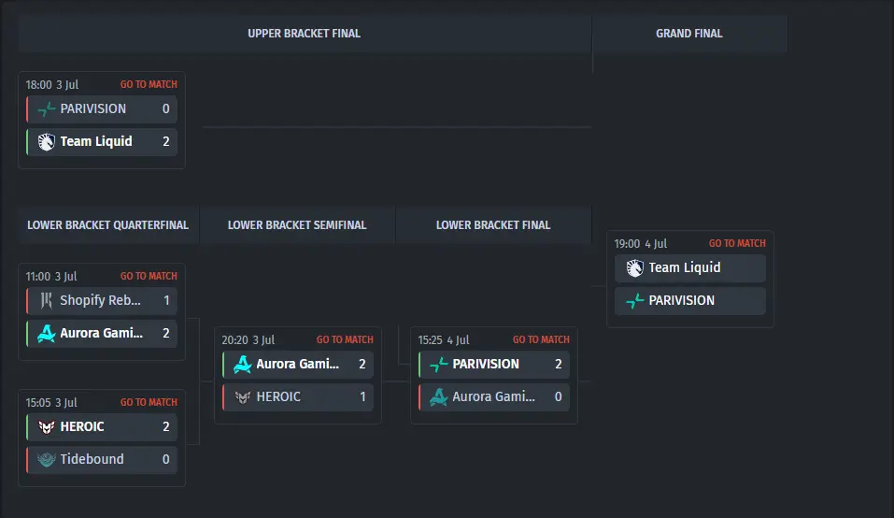894x518 pixels.
Task: Click PARIVISION score 2 in lower bracket final
Action: pyautogui.click(x=559, y=364)
